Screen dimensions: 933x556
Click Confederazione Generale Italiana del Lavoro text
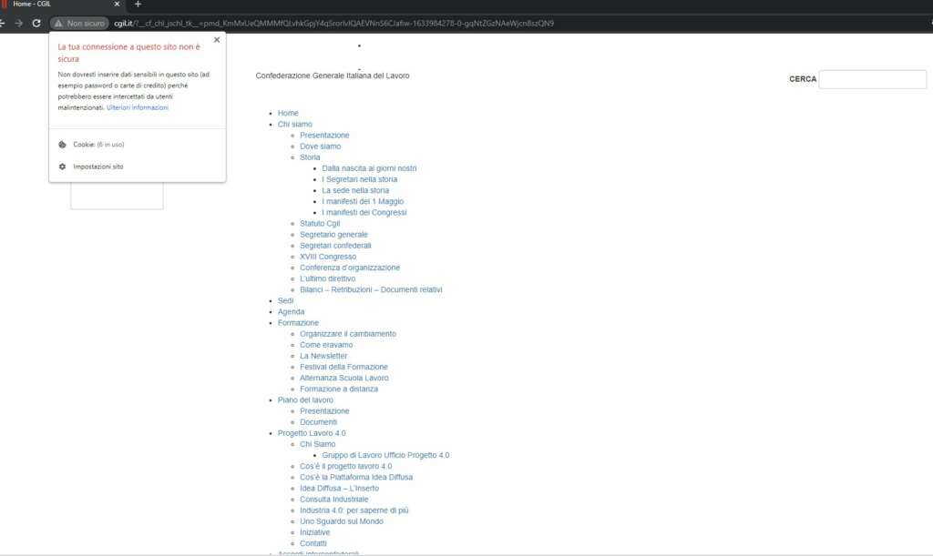click(333, 76)
